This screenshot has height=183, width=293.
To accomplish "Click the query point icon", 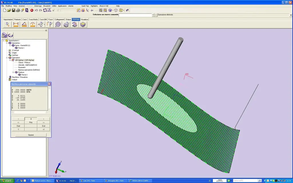I will pos(7,24).
